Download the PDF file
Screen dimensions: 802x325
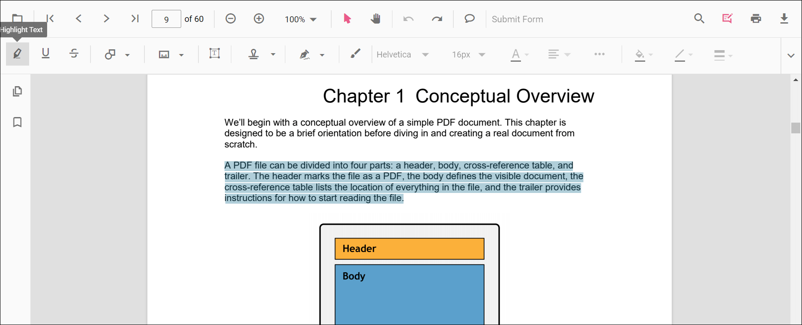click(x=784, y=18)
